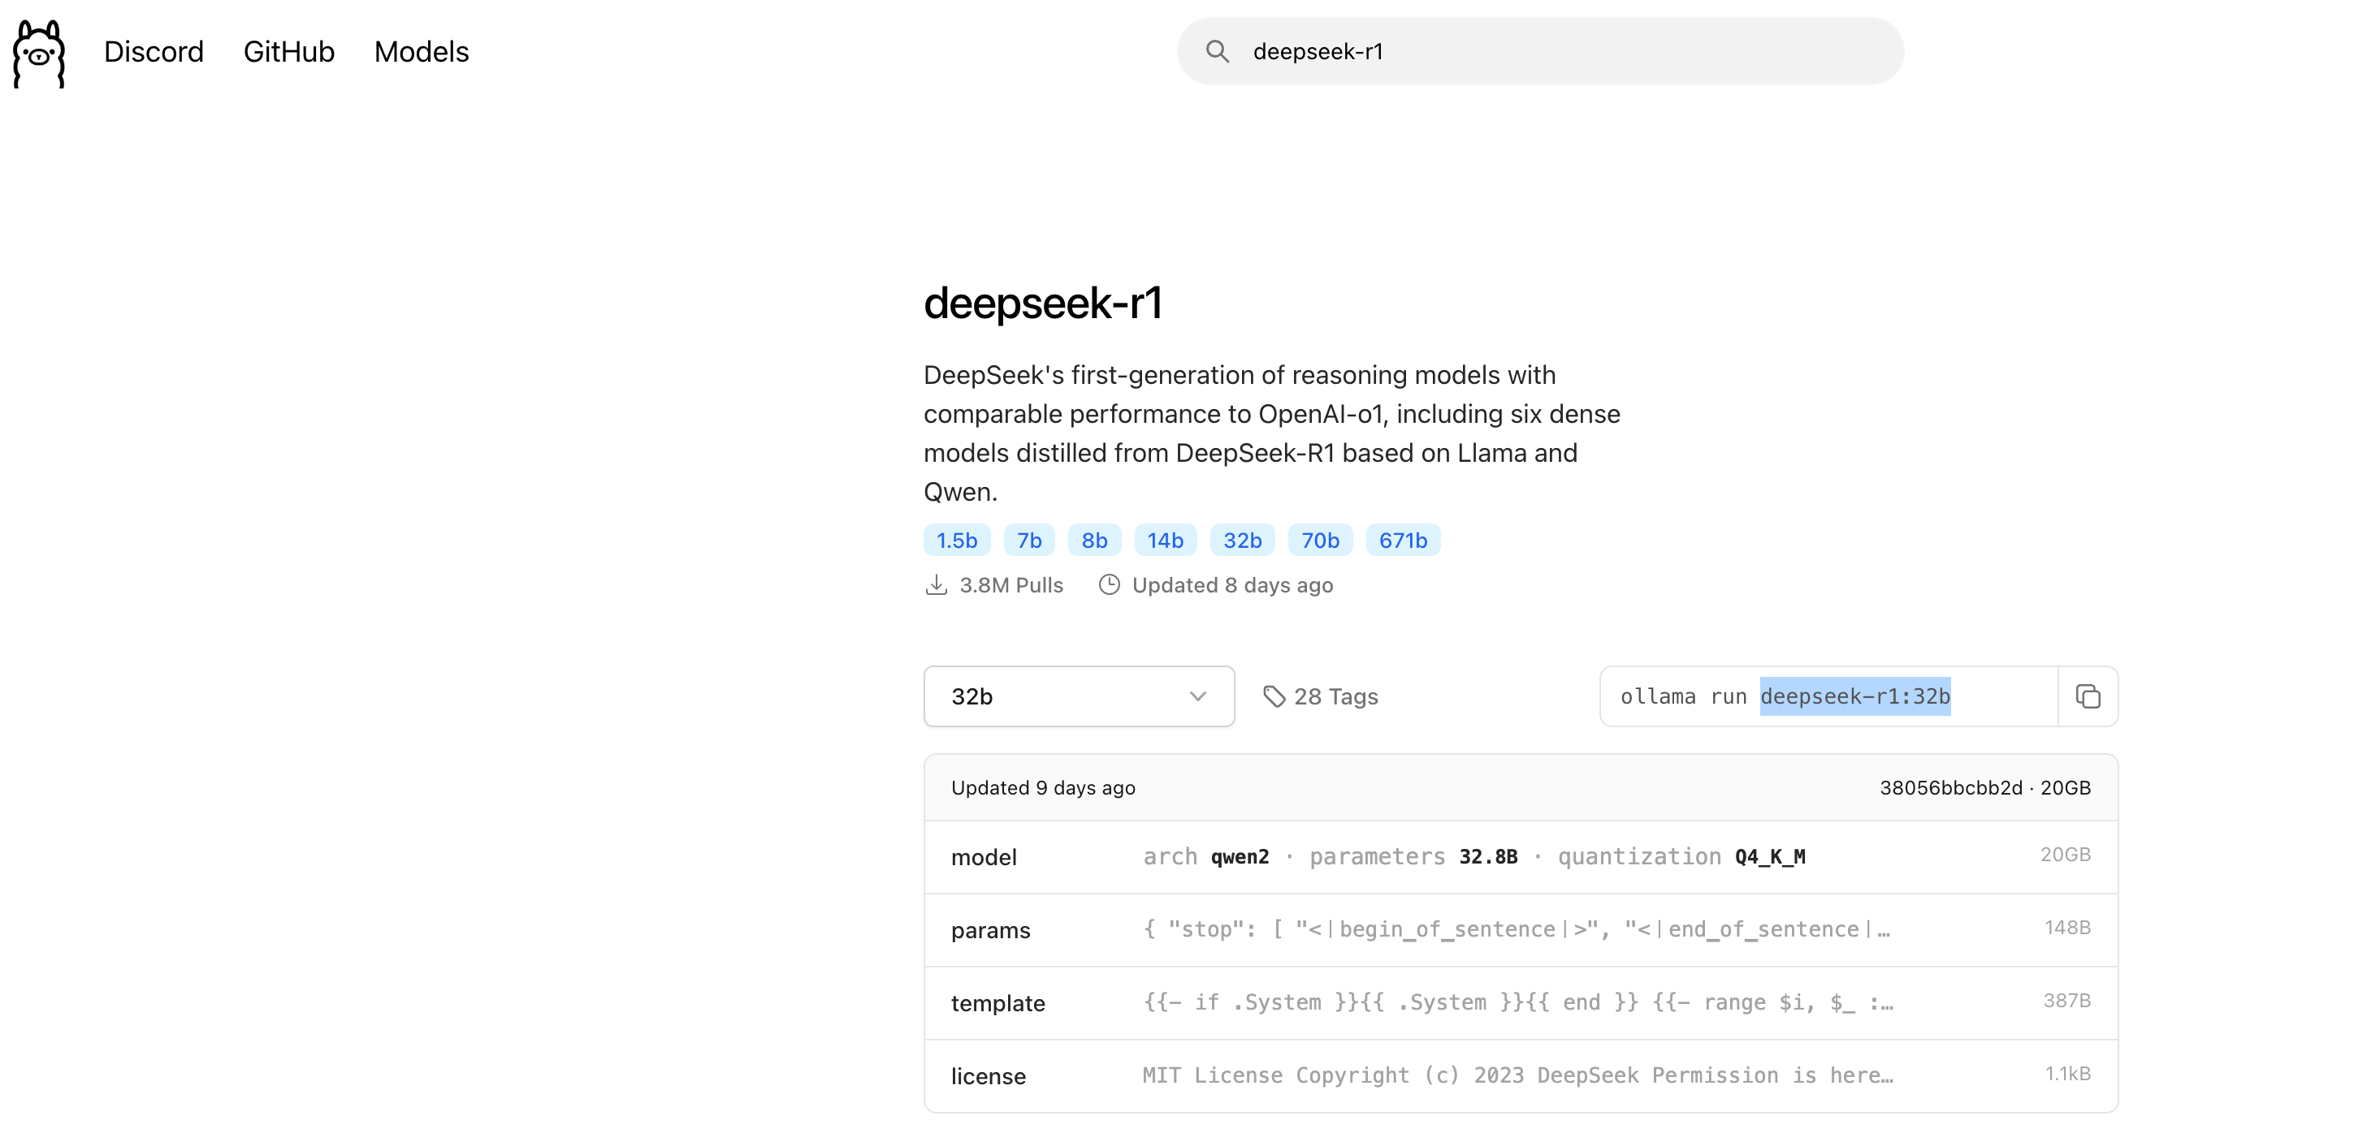Select the 70b size tag
The width and height of the screenshot is (2354, 1133).
(x=1319, y=541)
